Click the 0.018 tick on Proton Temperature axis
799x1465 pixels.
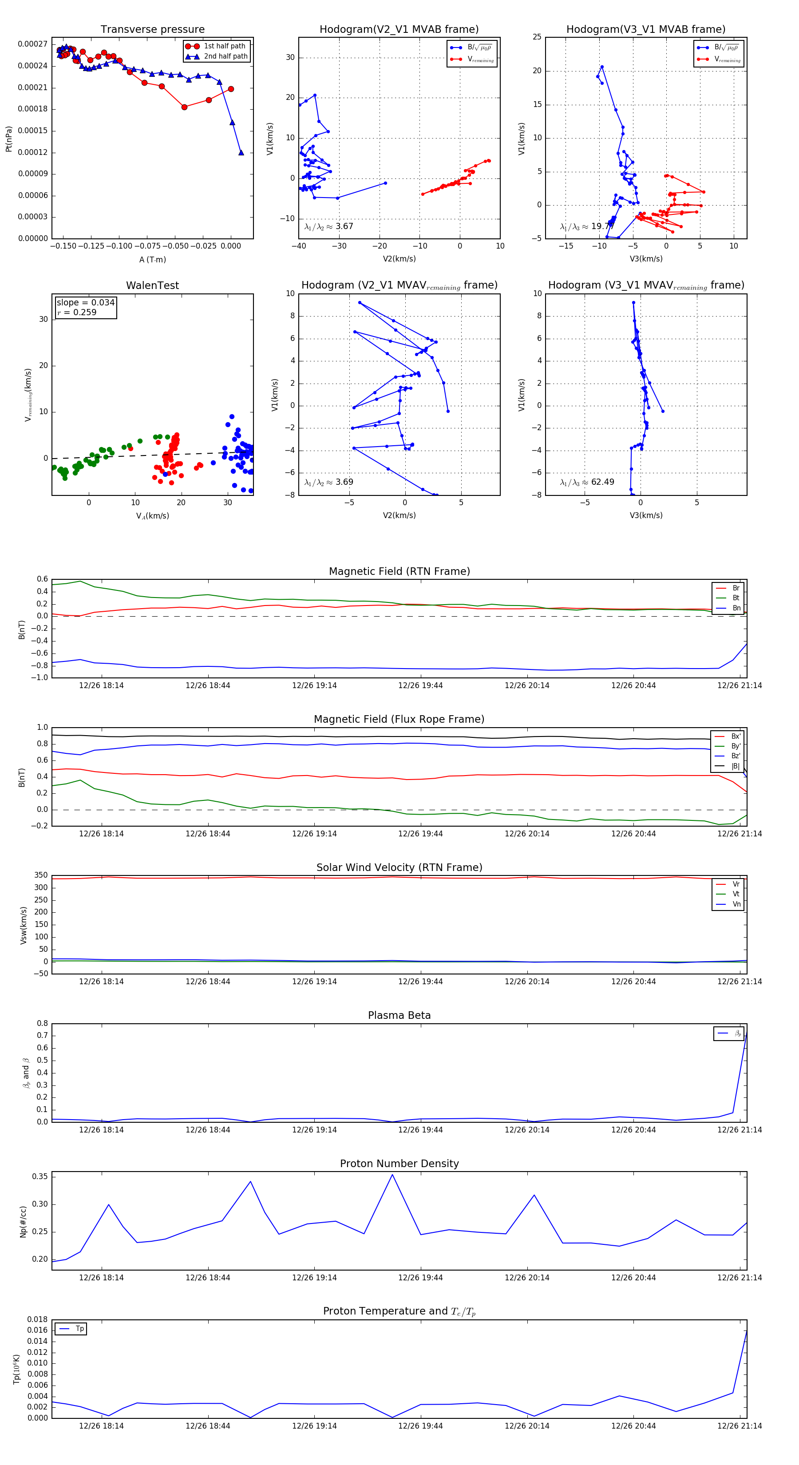point(38,1319)
